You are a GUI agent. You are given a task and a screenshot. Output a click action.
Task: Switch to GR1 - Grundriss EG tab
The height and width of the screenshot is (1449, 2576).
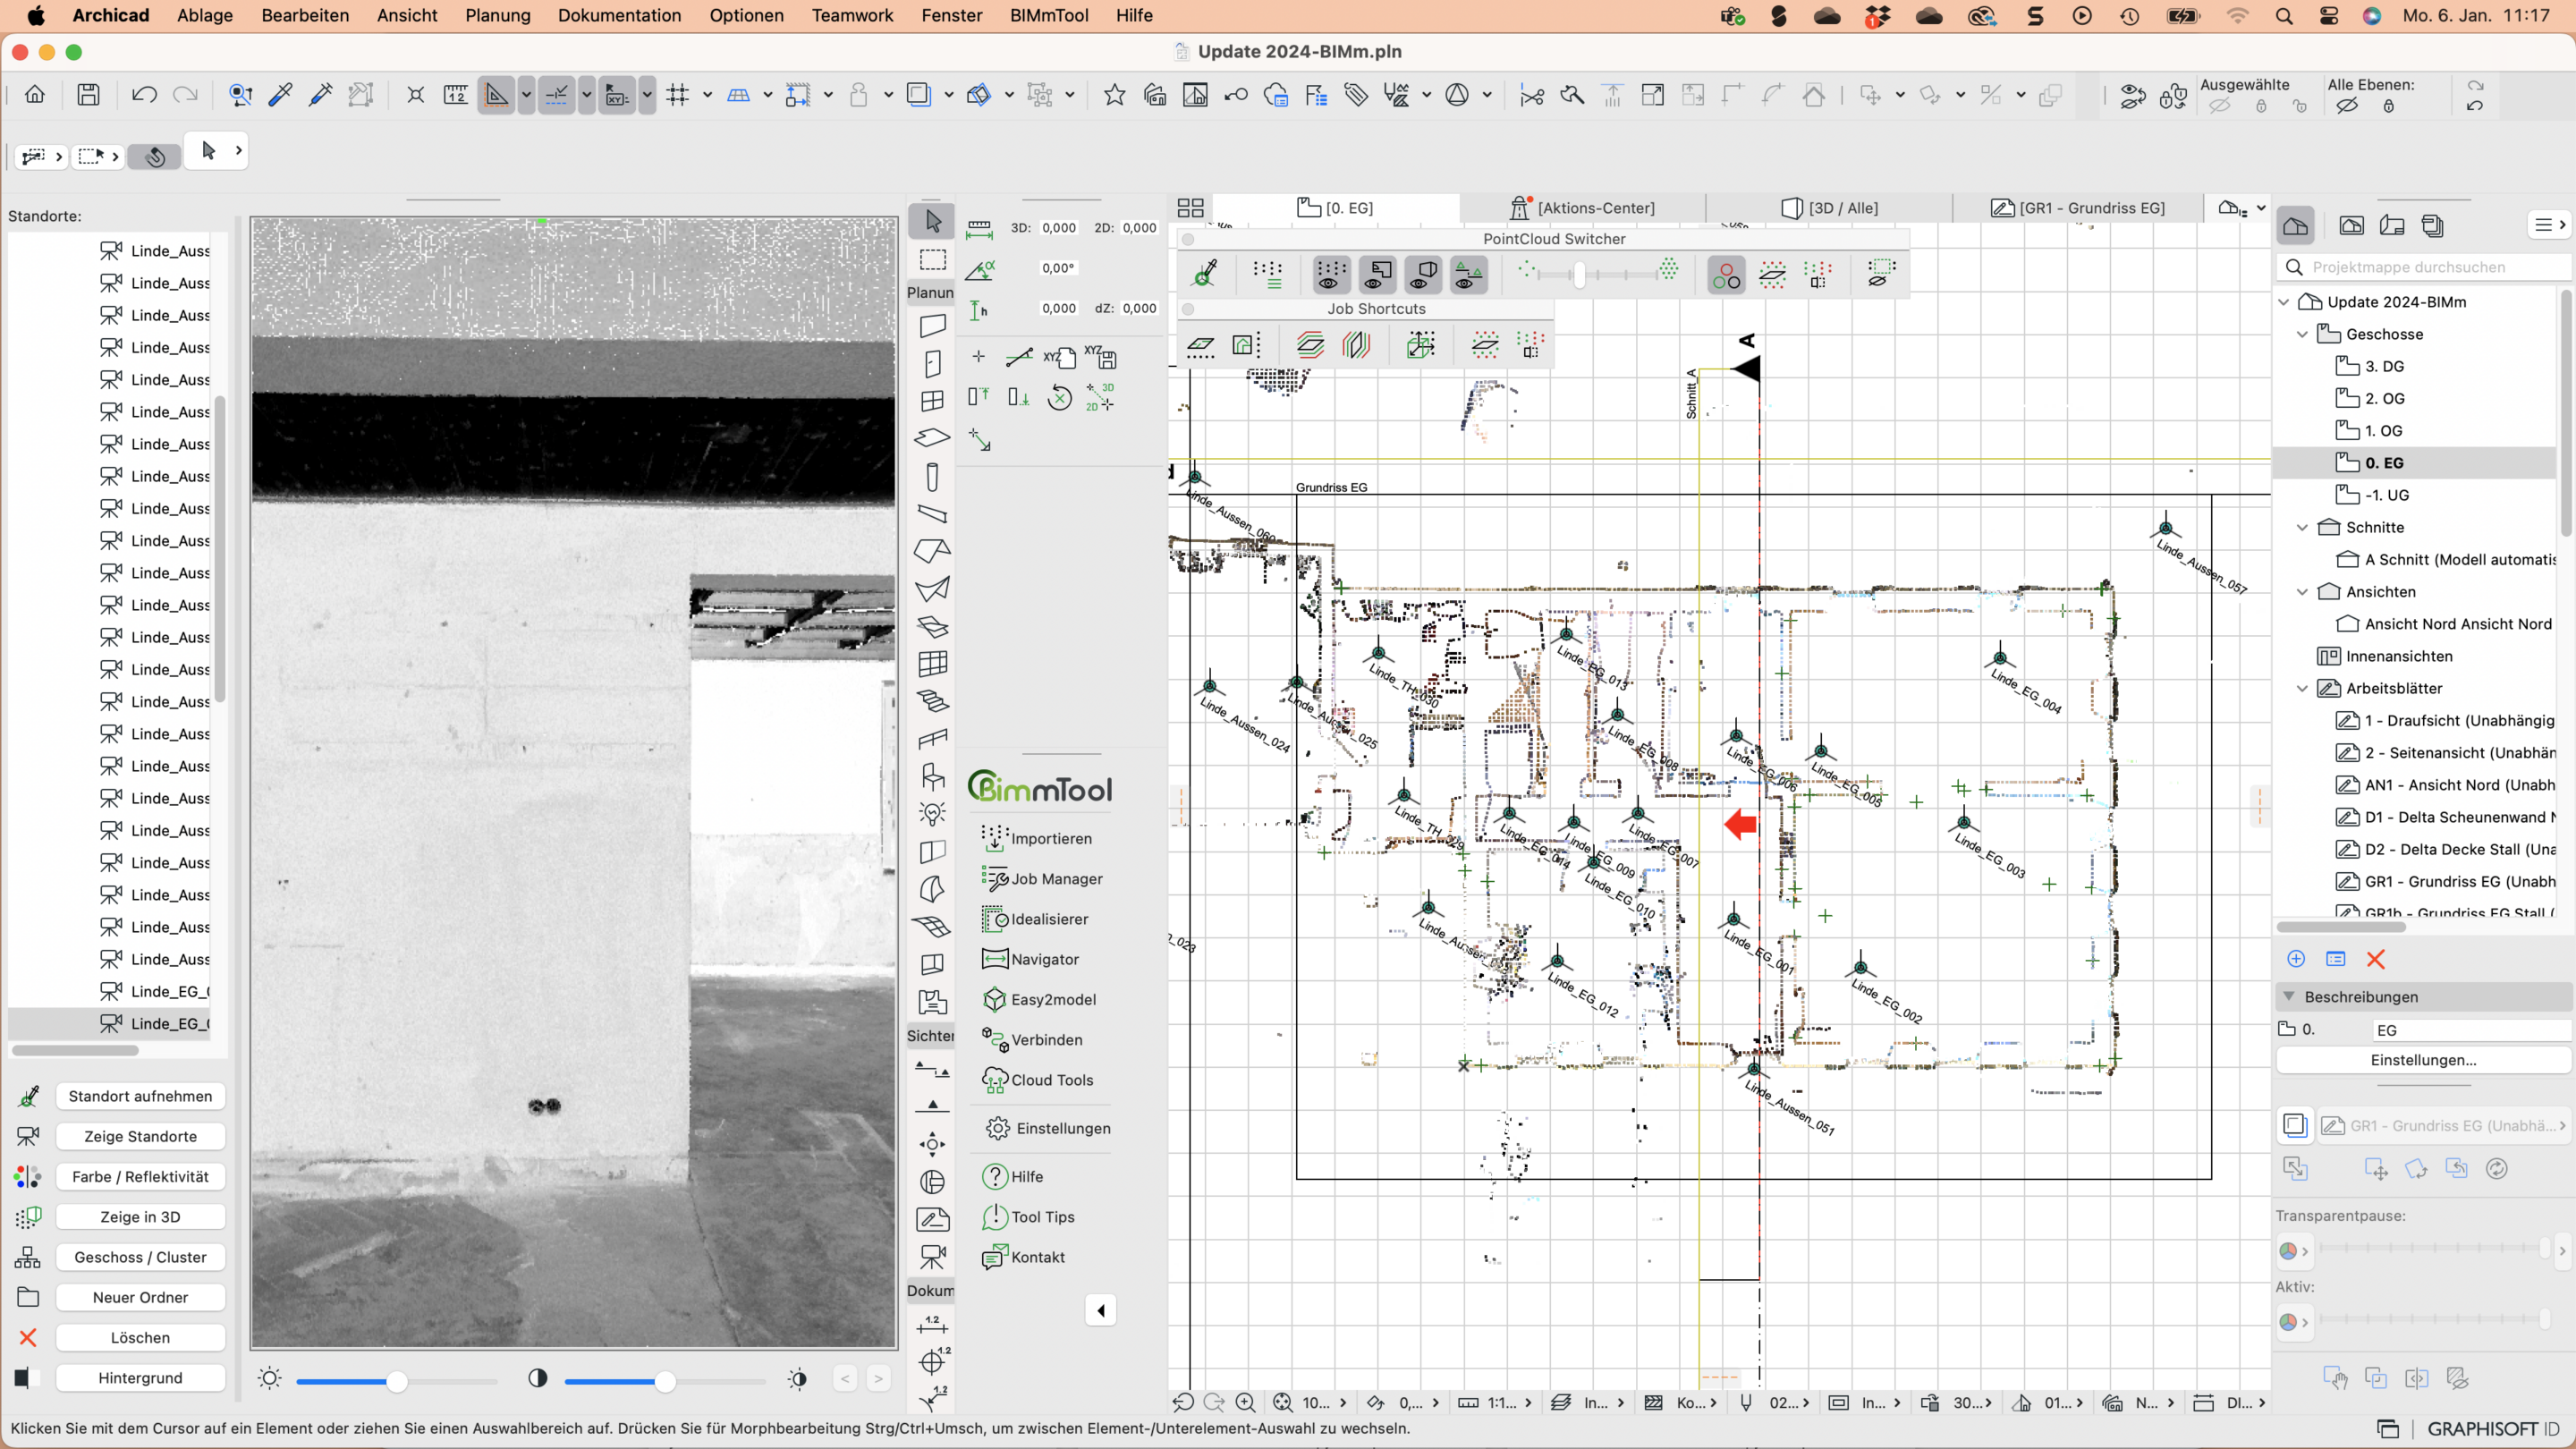[2077, 207]
